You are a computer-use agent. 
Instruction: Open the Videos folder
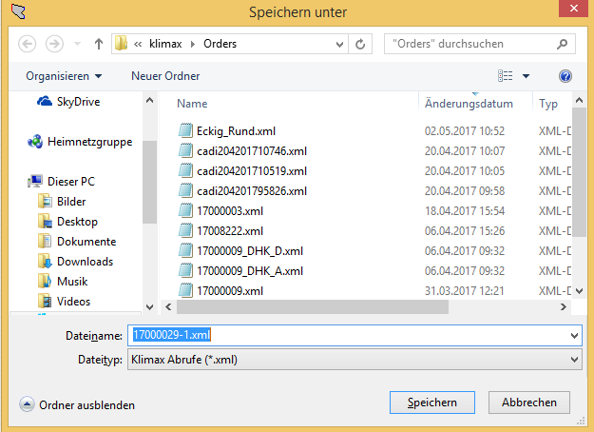click(x=65, y=302)
